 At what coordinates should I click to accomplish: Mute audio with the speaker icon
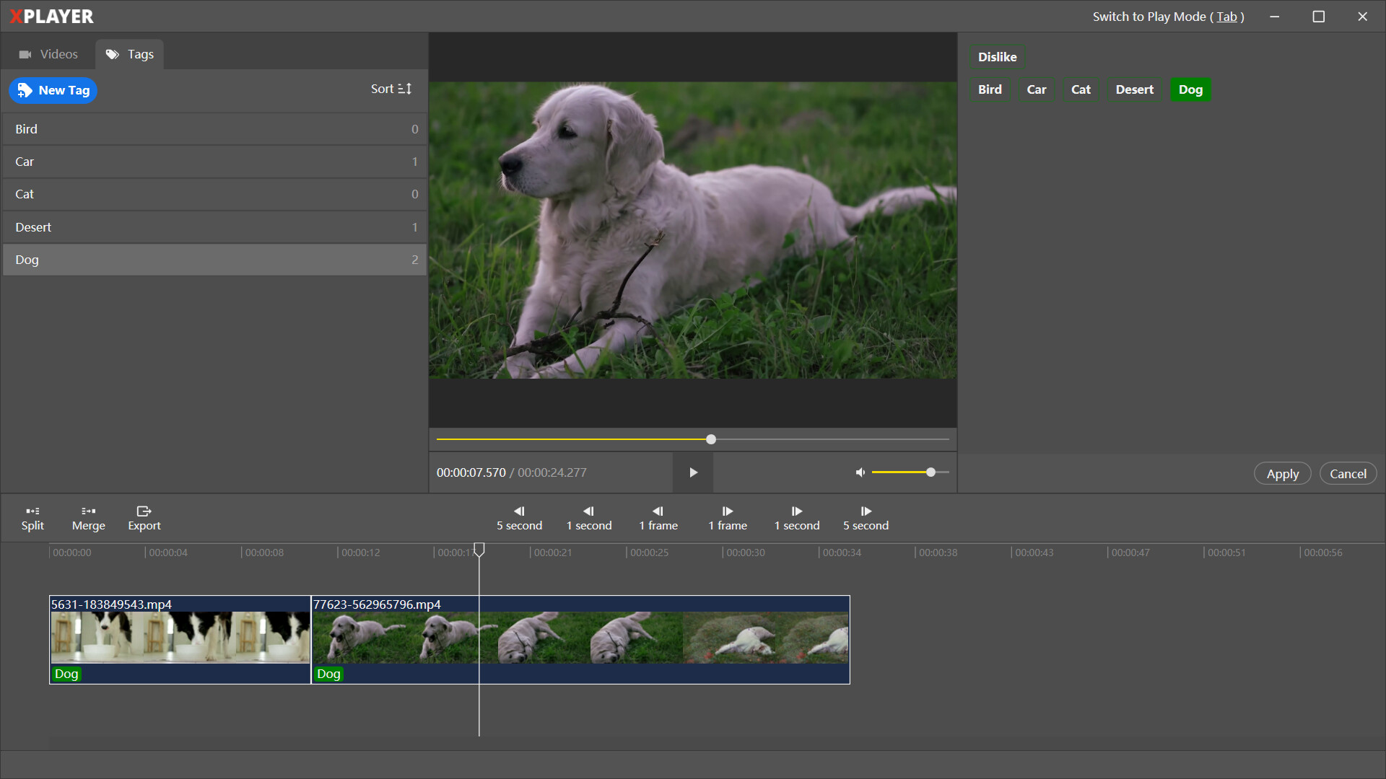coord(860,472)
